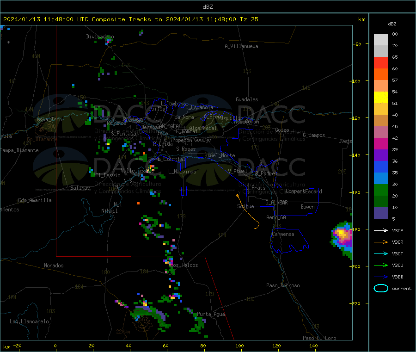Click the yellow 51 dBZ color swatch
Viewport: 416px width, 352px height.
point(381,98)
